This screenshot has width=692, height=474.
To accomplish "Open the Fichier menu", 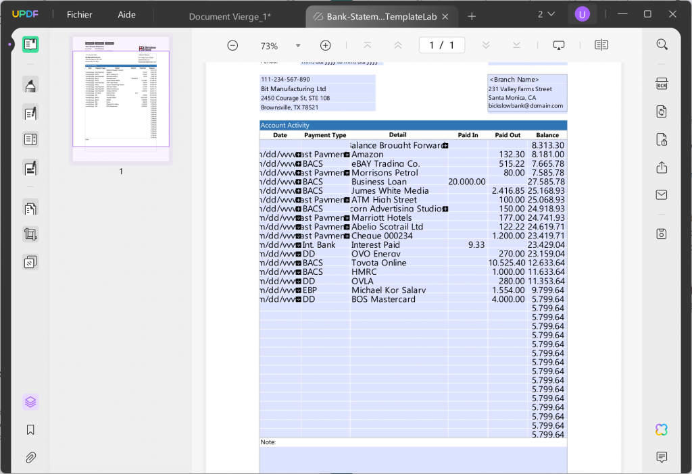I will (x=80, y=15).
